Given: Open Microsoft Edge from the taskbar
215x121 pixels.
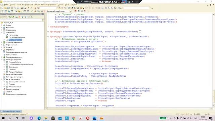Looking at the screenshot, I should [39, 118].
